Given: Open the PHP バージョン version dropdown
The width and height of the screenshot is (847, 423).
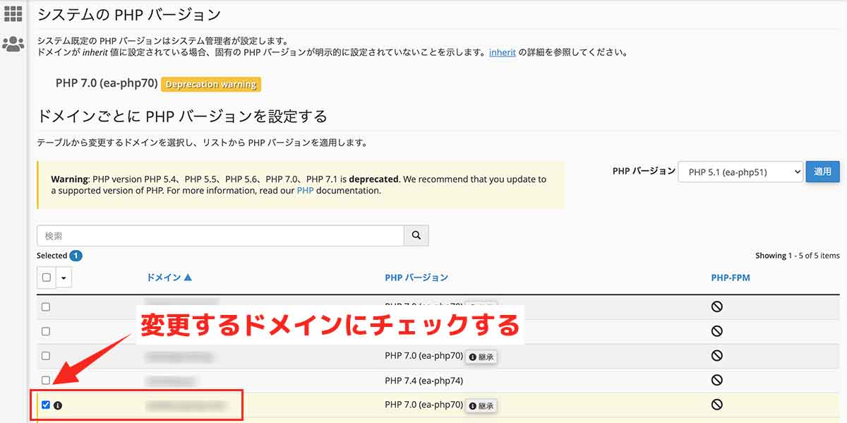Looking at the screenshot, I should pyautogui.click(x=740, y=171).
